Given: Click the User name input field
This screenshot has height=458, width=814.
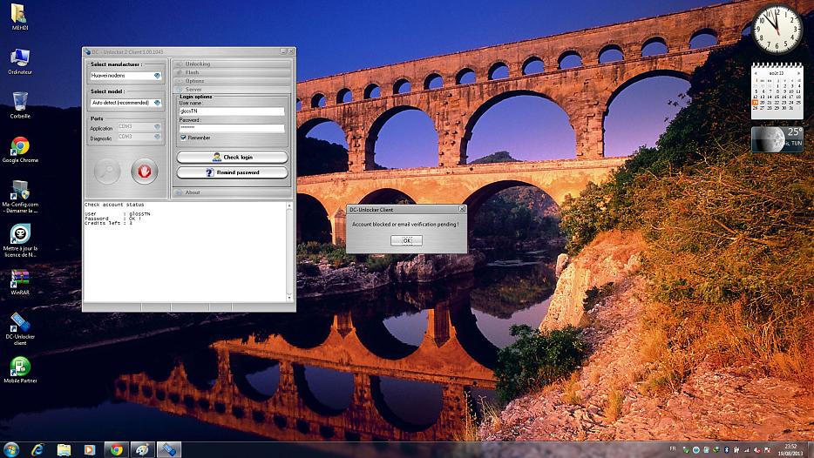Looking at the screenshot, I should pos(232,111).
